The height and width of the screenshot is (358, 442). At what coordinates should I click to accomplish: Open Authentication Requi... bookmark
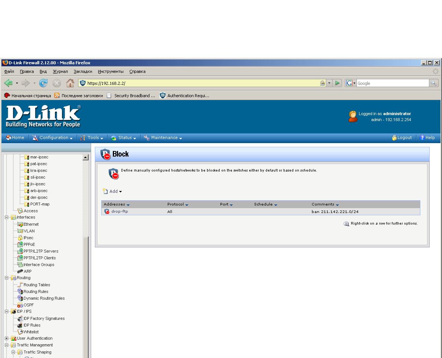pos(185,96)
